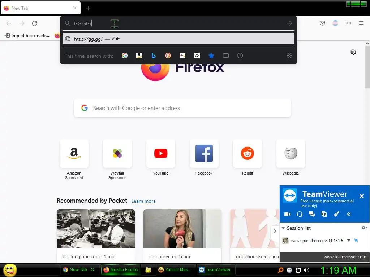Open Firefox application hamburger menu

point(361,23)
